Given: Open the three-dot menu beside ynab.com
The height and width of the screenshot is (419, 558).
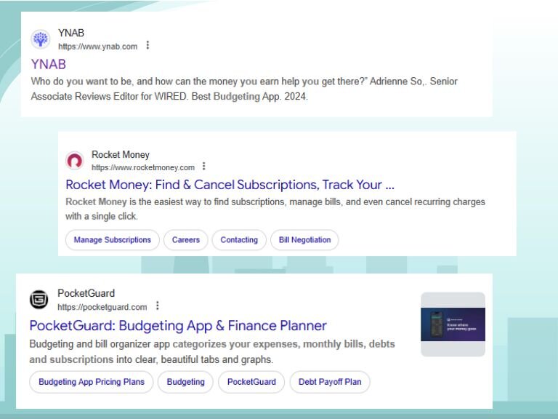Looking at the screenshot, I should [x=147, y=46].
